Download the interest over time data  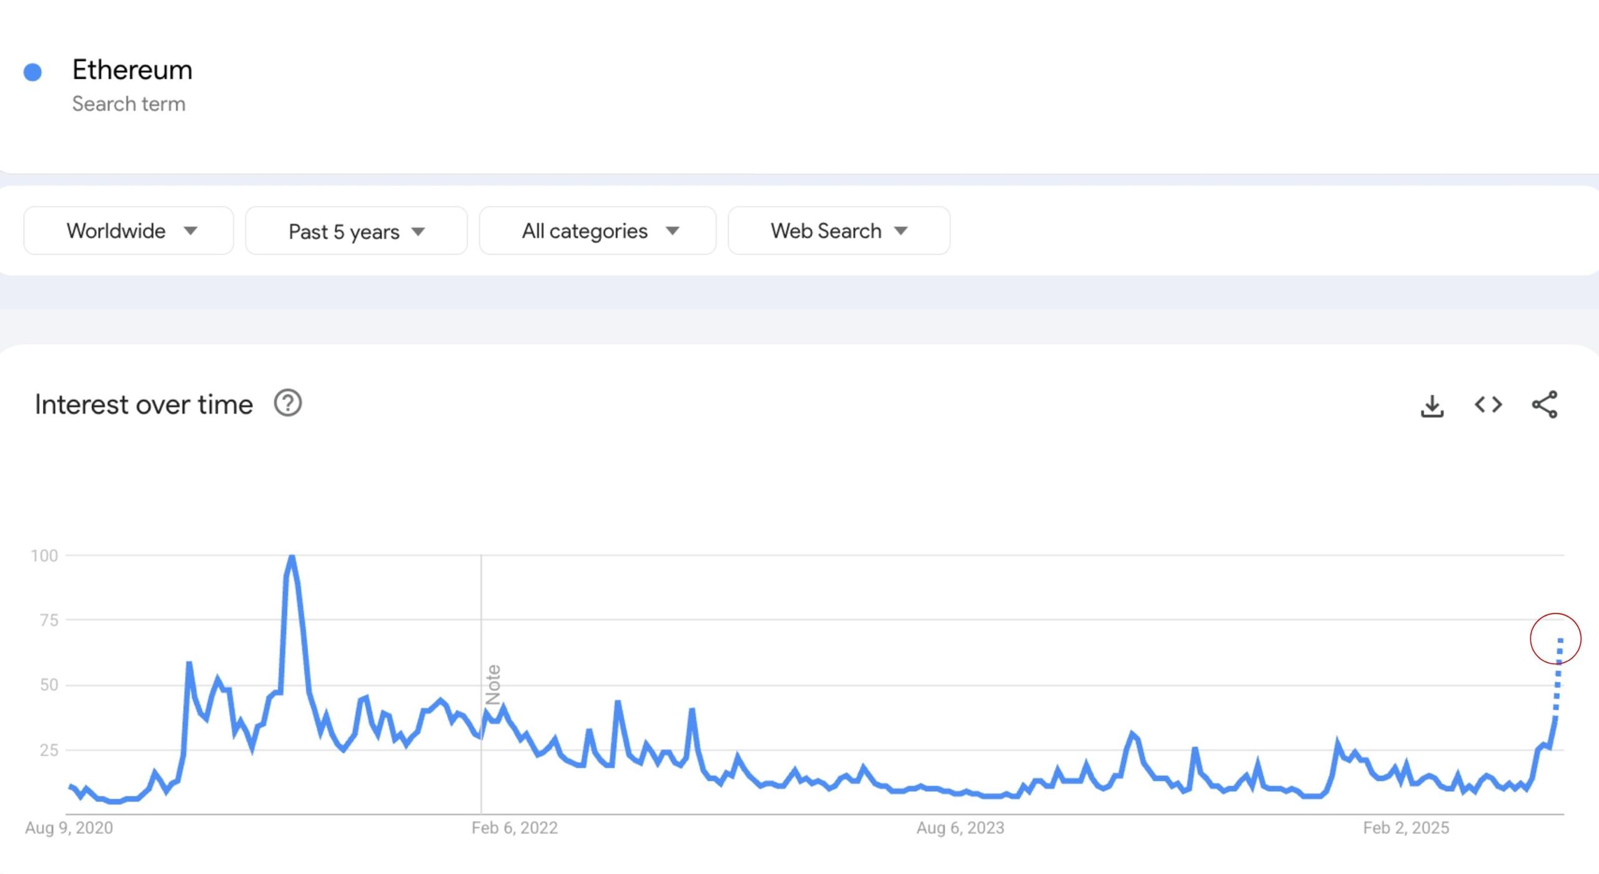tap(1432, 405)
